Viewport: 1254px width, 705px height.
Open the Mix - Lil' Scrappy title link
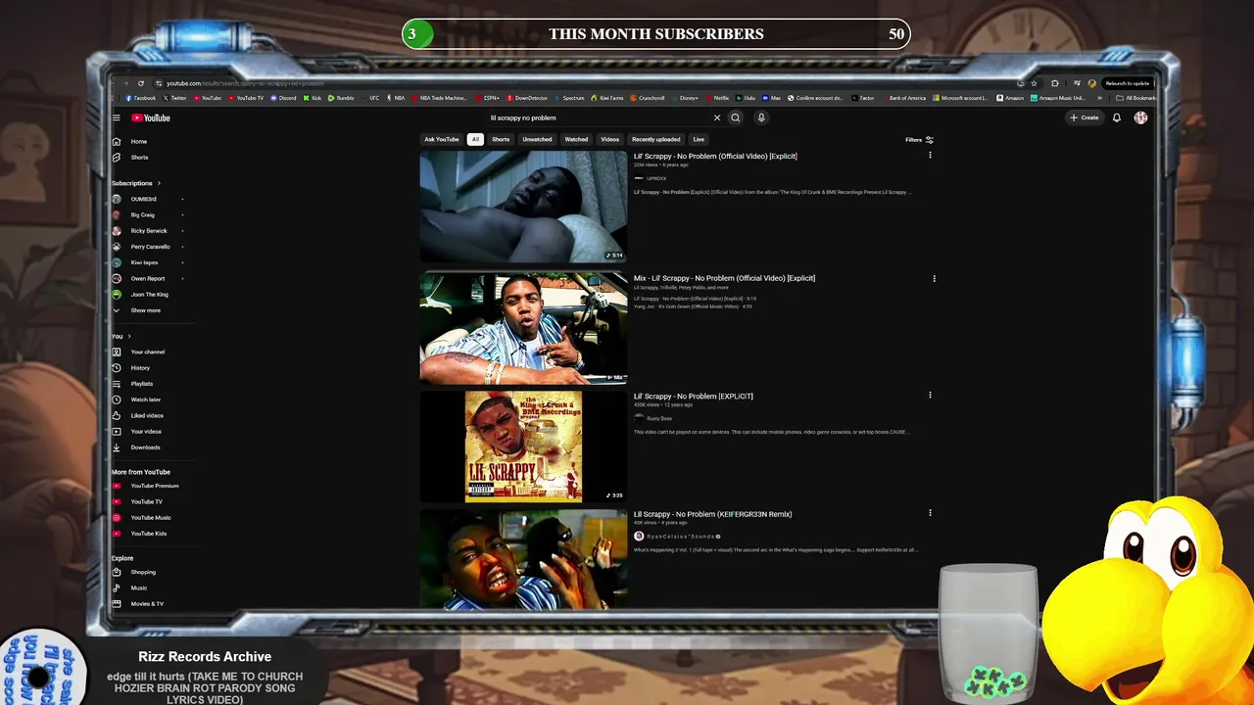(724, 278)
